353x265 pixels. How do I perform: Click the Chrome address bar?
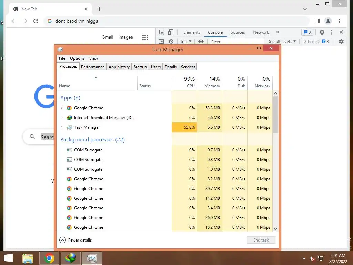tap(177, 21)
